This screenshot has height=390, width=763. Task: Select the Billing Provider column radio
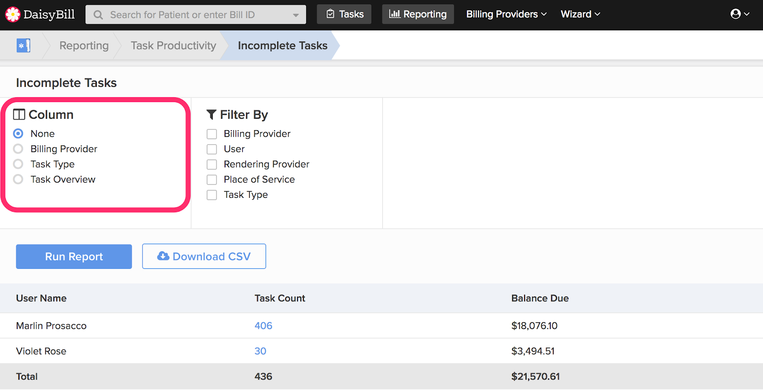point(18,149)
